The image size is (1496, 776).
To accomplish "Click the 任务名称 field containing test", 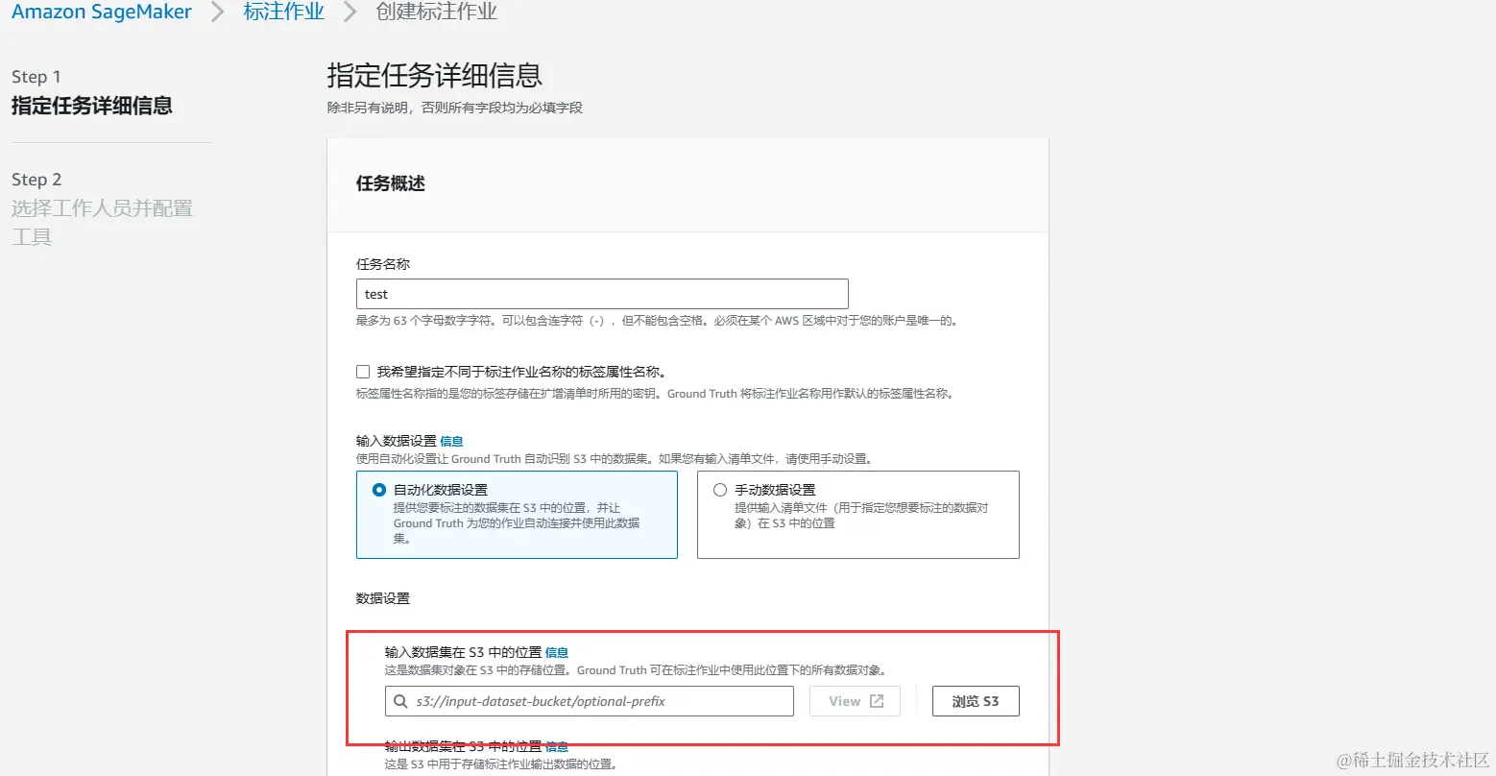I will pyautogui.click(x=602, y=294).
